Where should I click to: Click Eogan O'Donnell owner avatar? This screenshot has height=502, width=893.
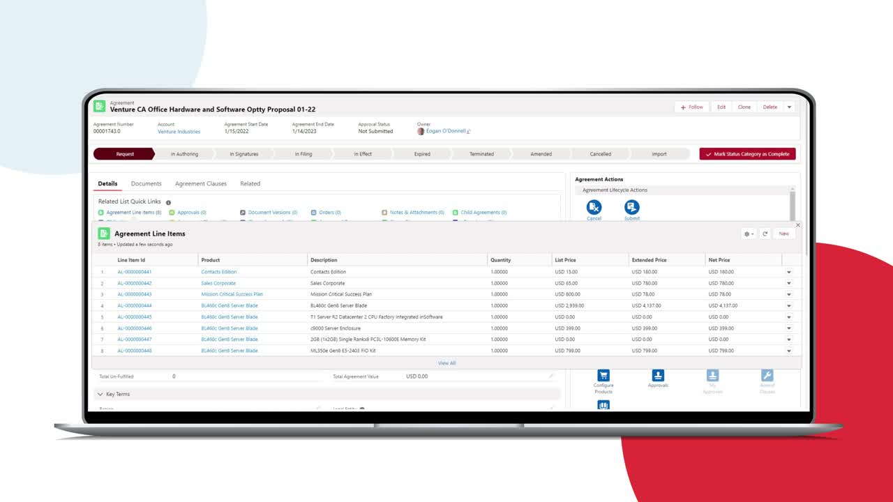click(x=419, y=132)
